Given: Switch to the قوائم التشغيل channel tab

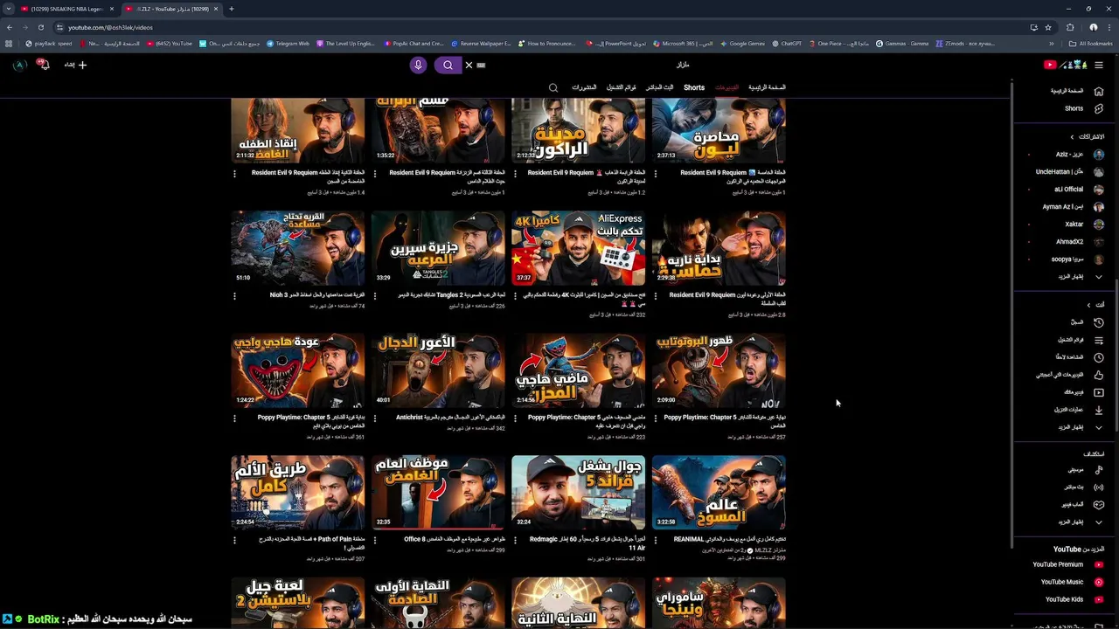Looking at the screenshot, I should [x=621, y=87].
